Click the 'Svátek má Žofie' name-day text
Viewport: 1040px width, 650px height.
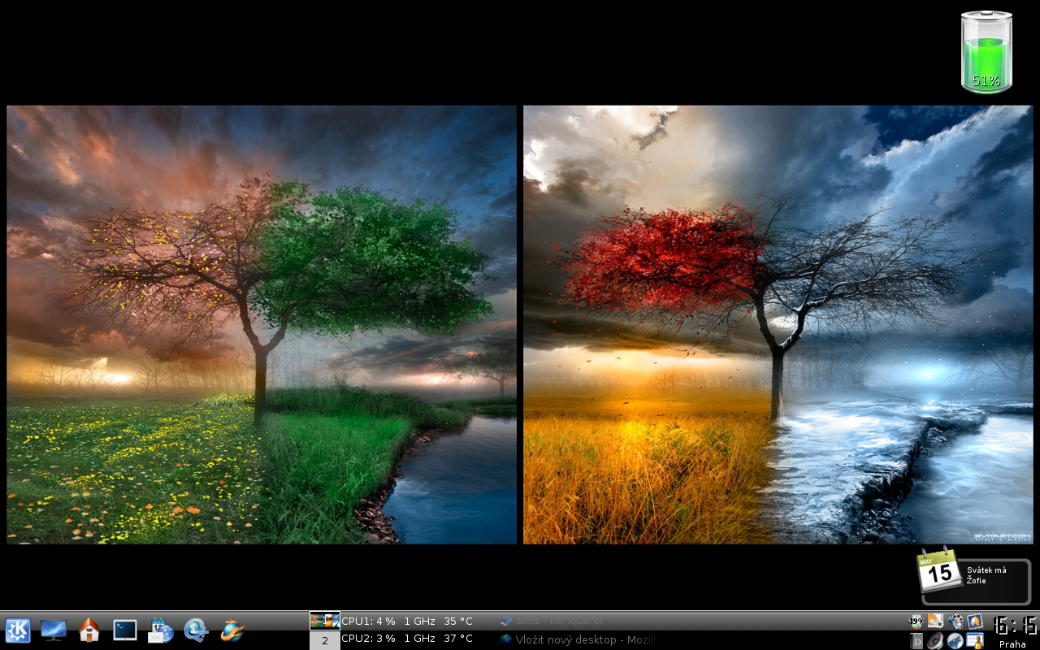point(986,574)
